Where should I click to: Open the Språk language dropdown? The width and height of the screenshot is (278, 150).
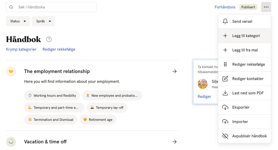pos(44,21)
